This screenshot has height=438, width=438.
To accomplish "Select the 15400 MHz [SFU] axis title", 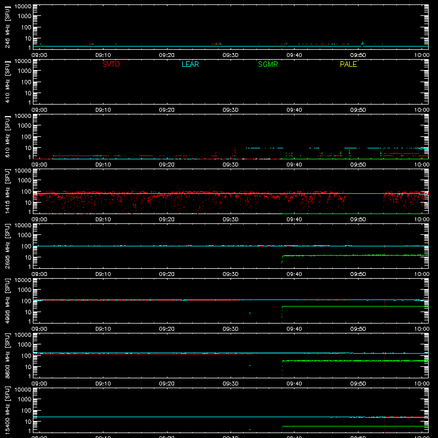I will click(x=8, y=410).
